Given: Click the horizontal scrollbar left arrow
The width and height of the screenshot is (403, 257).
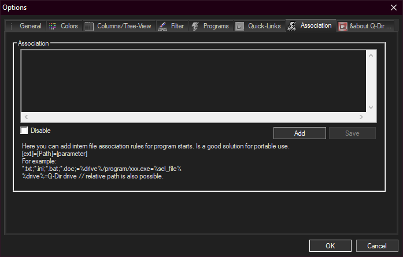Looking at the screenshot, I should point(27,117).
